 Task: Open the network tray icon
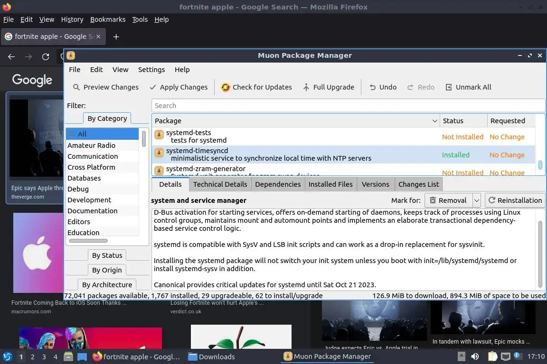coord(506,357)
